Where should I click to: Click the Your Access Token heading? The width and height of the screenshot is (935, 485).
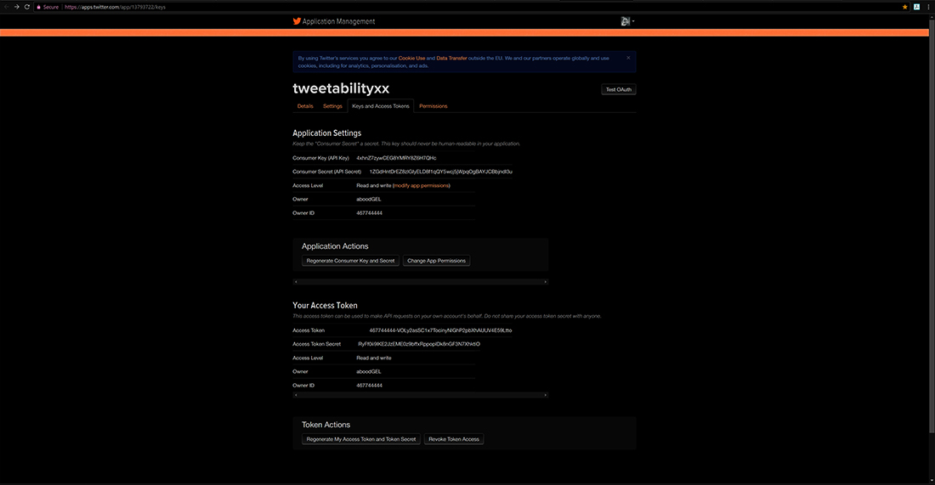(325, 305)
